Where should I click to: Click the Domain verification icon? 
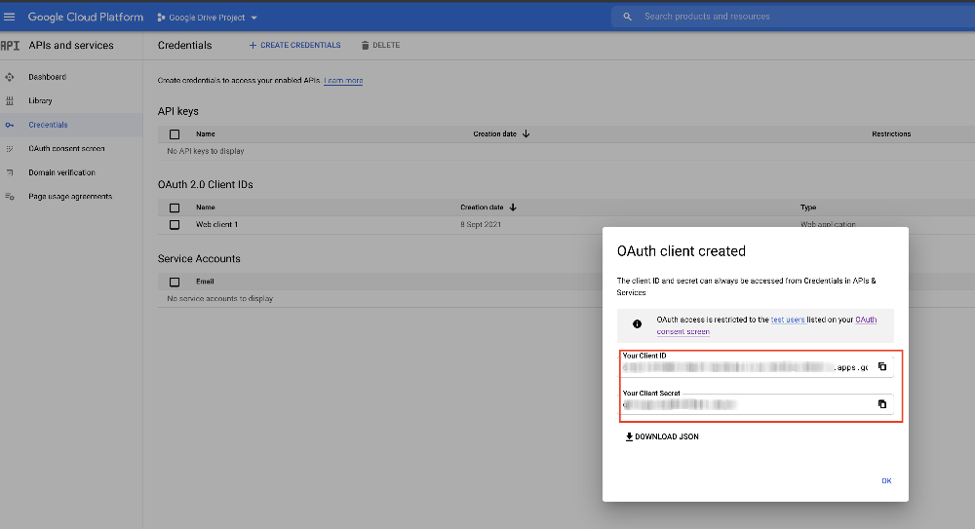[x=10, y=172]
